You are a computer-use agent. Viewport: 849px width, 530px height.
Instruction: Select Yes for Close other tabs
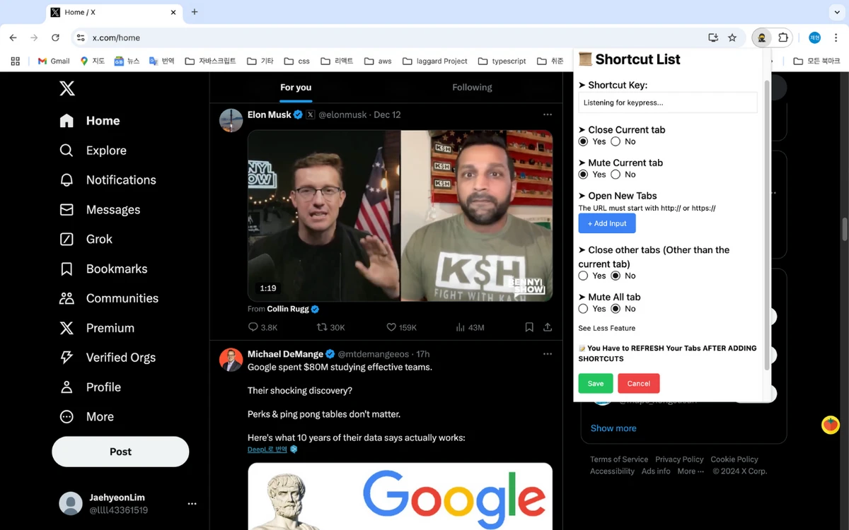(x=583, y=276)
